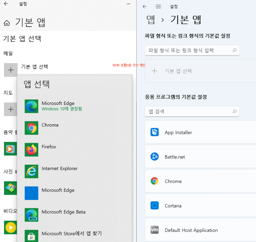Click 기본 앱 선택 label under 메일
Viewport: 256px width, 242px height.
coord(35,67)
